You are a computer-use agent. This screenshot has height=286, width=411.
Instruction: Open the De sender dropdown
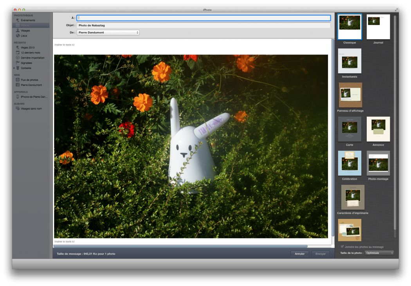(x=108, y=33)
